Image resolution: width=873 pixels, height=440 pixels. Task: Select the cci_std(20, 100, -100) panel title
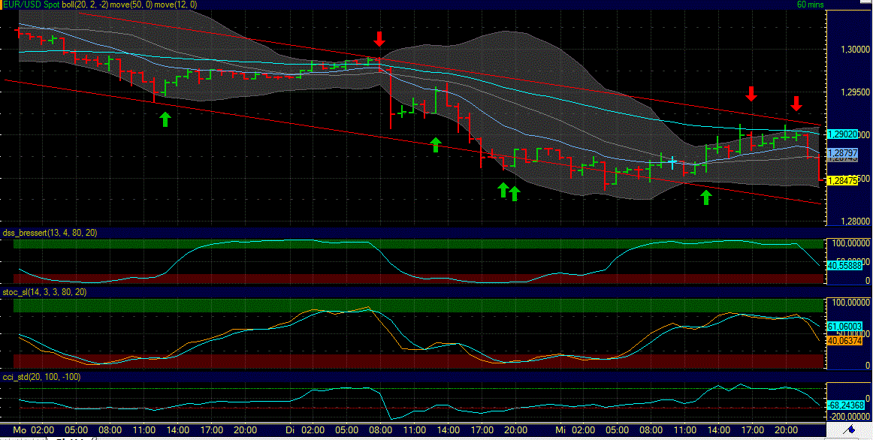tap(42, 377)
